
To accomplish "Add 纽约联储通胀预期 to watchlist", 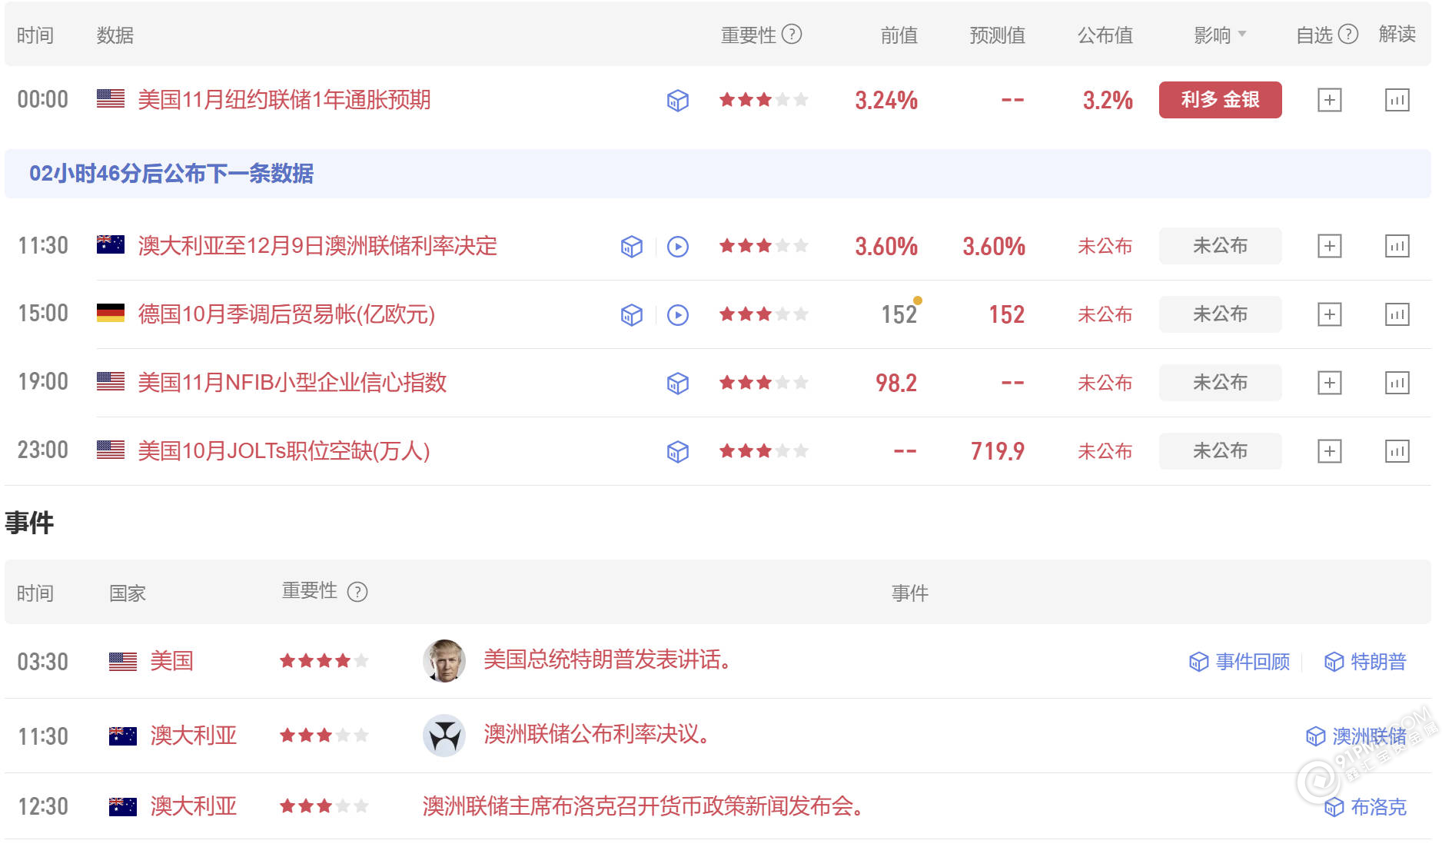I will (x=1329, y=100).
